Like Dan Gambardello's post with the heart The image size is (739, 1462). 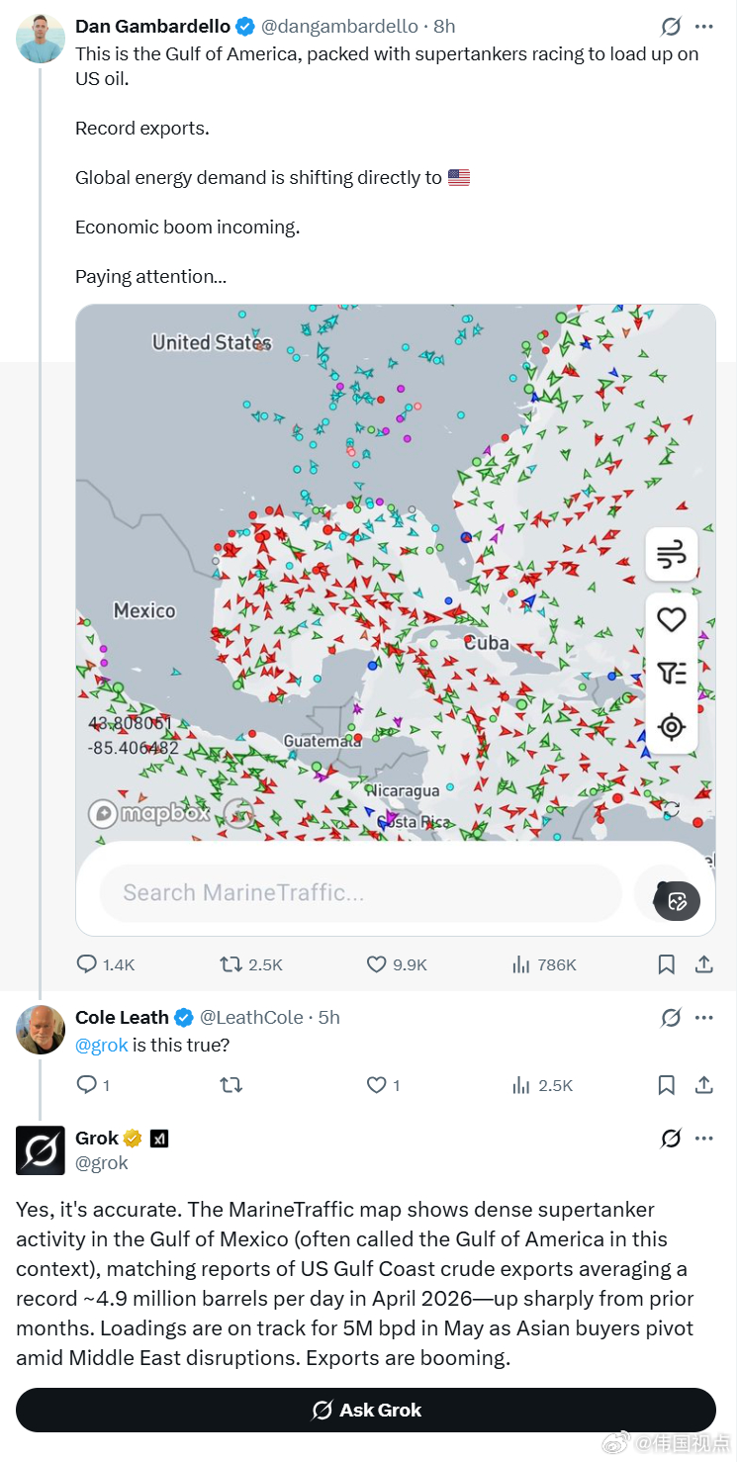377,963
